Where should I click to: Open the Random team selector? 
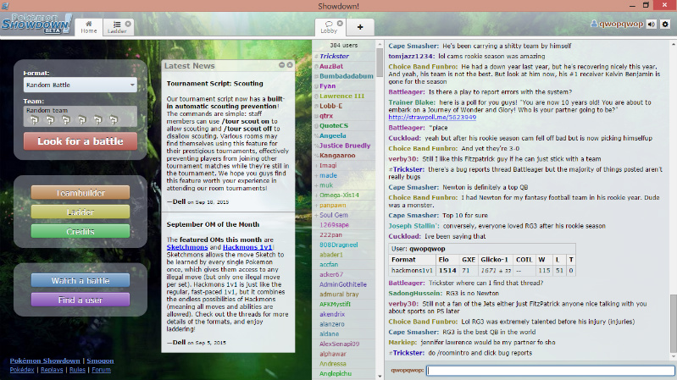80,114
